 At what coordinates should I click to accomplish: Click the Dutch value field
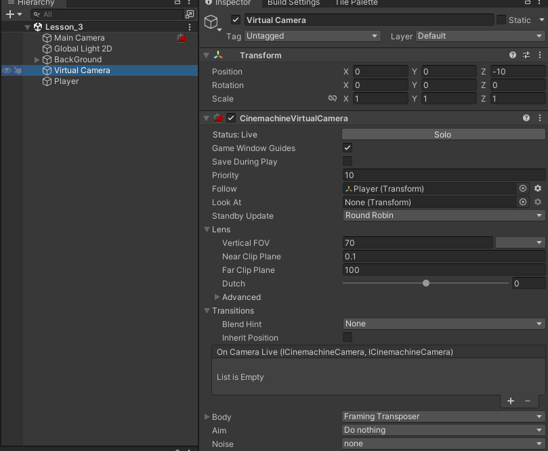point(528,283)
